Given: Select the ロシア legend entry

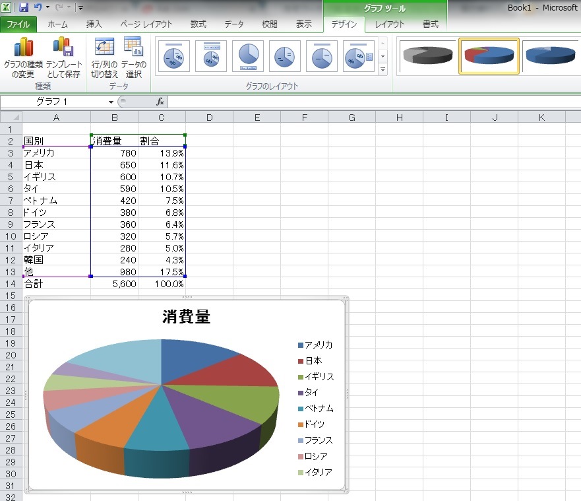Looking at the screenshot, I should coord(313,456).
